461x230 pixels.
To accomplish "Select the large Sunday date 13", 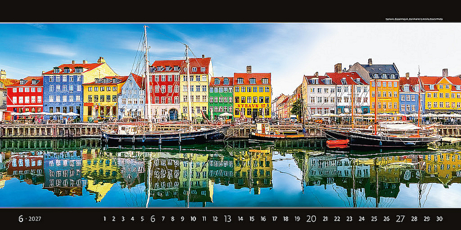I will [227, 219].
